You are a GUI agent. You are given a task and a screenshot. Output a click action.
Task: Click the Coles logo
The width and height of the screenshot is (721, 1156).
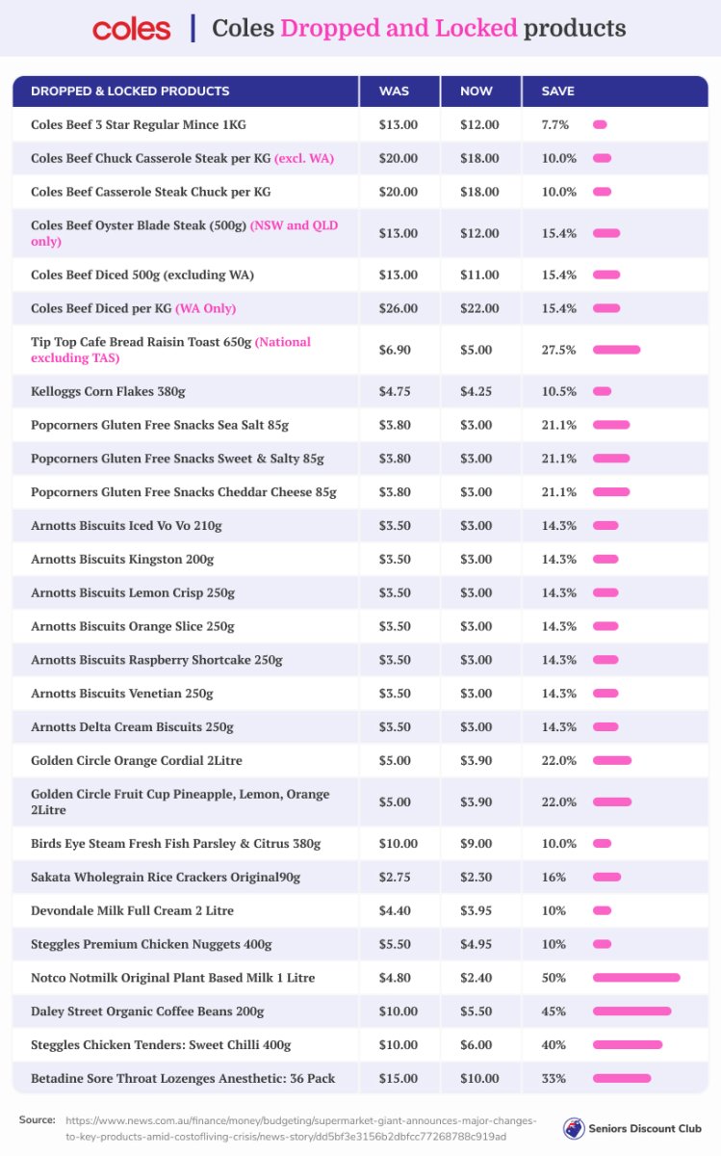(132, 29)
